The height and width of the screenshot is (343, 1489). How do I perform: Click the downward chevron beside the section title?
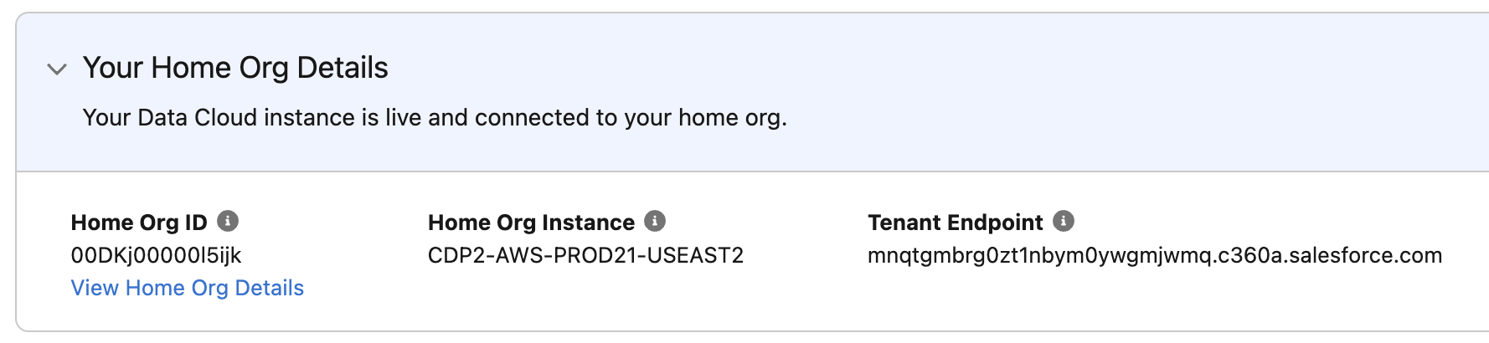[57, 69]
